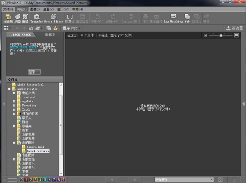The image size is (246, 183).
Task: Open the sort order (排序) dropdown
Action: click(72, 28)
